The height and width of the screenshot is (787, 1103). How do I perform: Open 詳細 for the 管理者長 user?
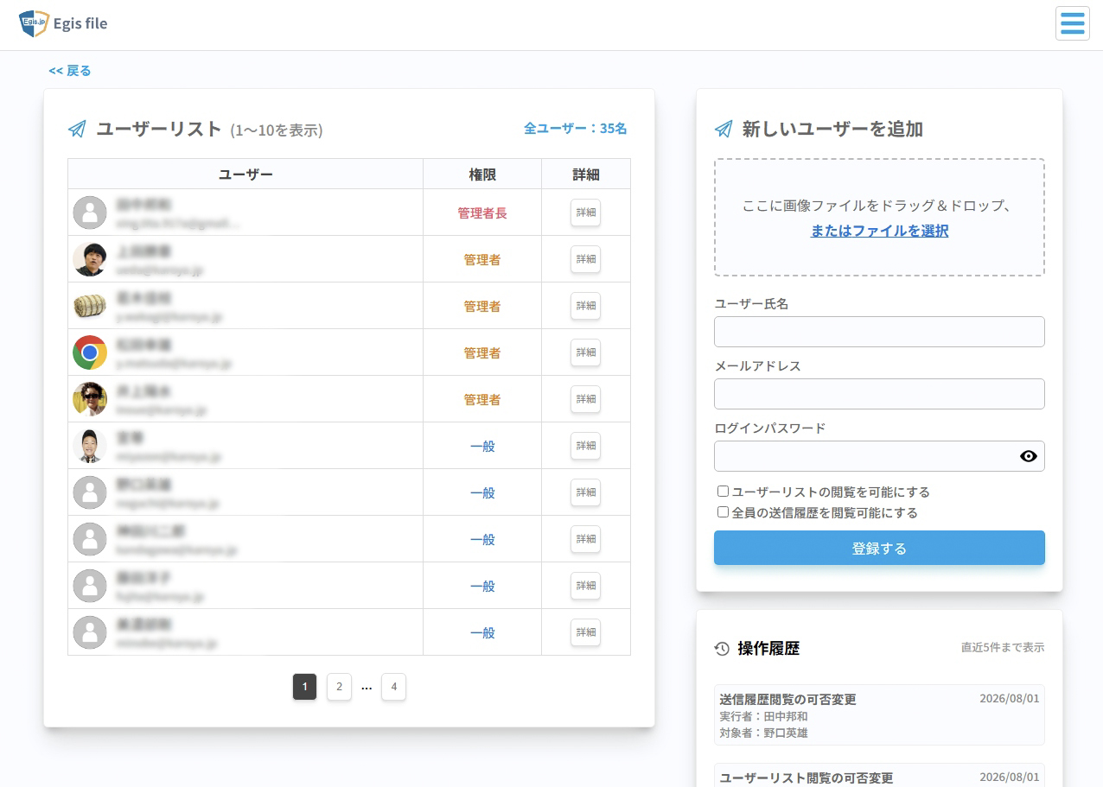585,213
